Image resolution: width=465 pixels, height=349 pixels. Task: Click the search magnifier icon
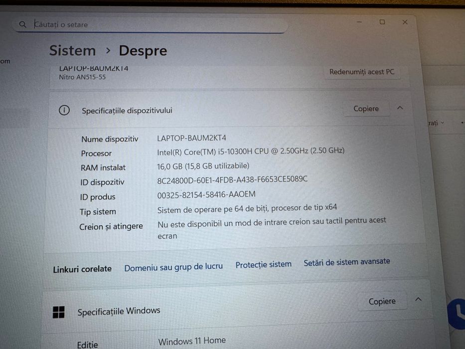click(22, 24)
